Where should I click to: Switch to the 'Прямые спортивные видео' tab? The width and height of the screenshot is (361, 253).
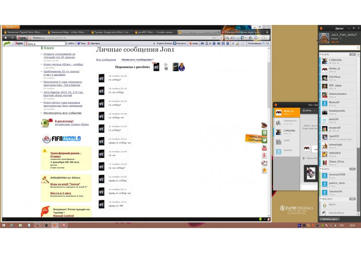241,32
